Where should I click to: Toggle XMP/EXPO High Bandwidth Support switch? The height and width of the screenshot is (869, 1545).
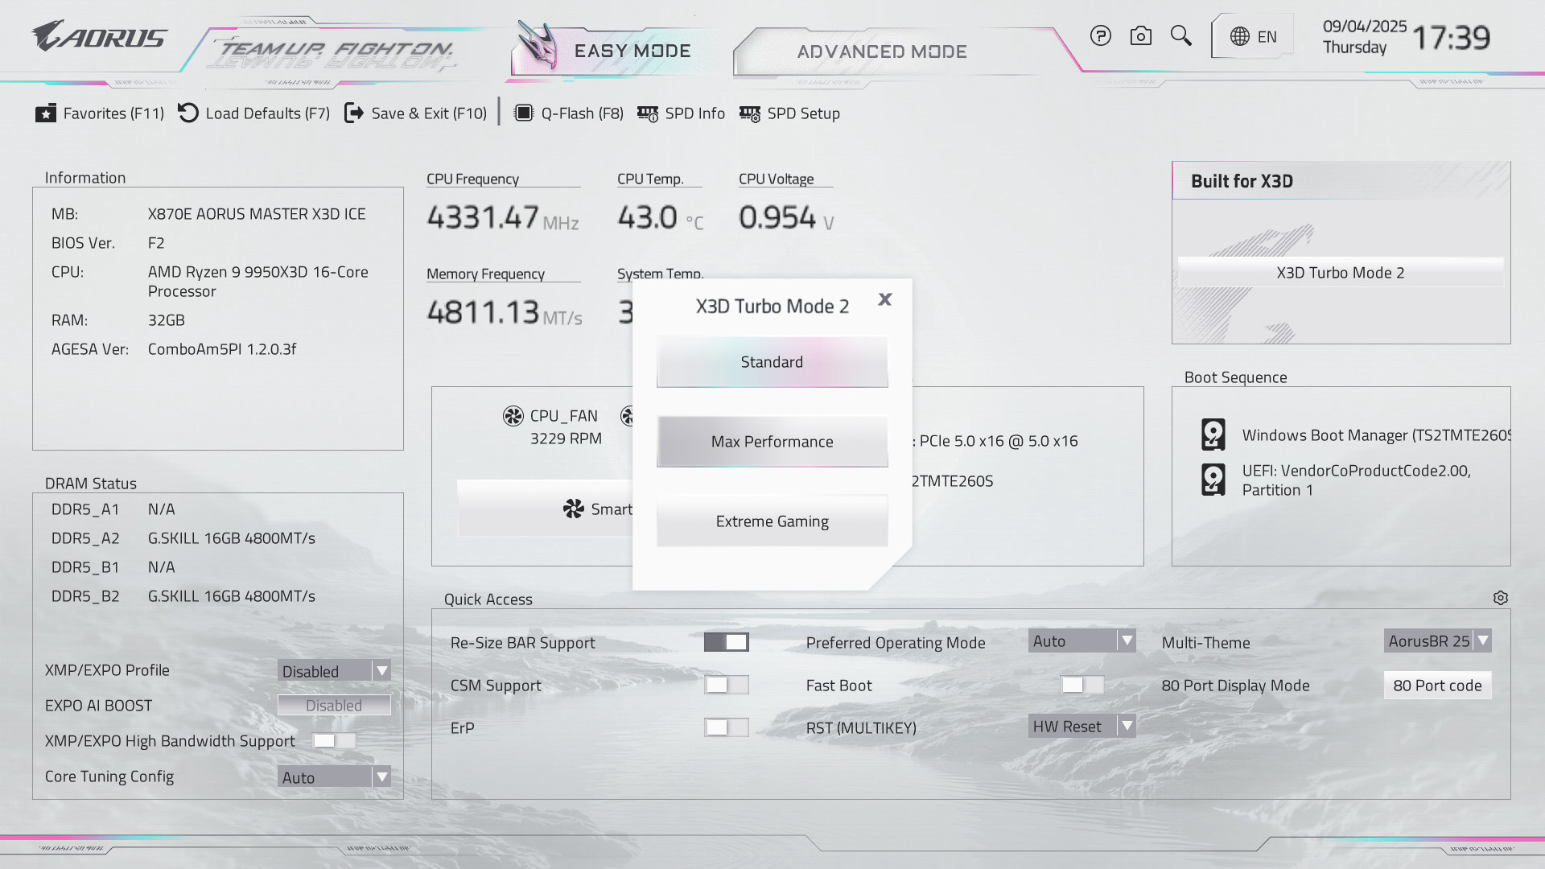[334, 740]
